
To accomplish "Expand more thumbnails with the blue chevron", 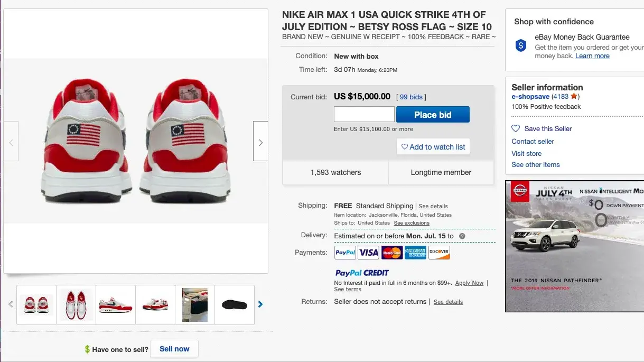I will [x=259, y=304].
